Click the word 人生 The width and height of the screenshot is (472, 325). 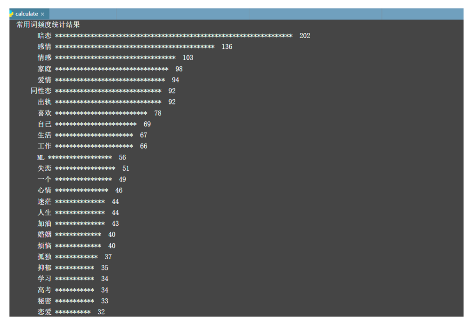coord(45,213)
